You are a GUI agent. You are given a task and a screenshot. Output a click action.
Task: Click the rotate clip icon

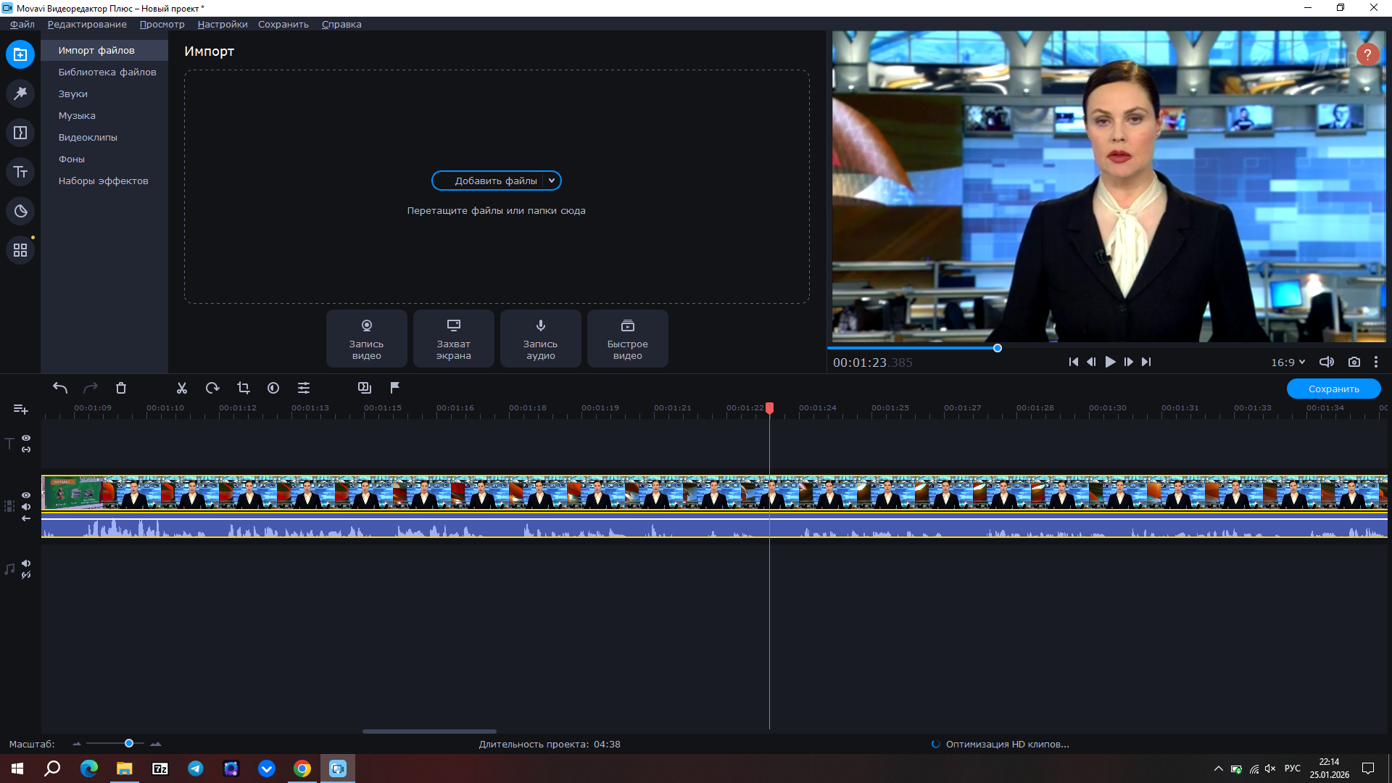pyautogui.click(x=212, y=389)
